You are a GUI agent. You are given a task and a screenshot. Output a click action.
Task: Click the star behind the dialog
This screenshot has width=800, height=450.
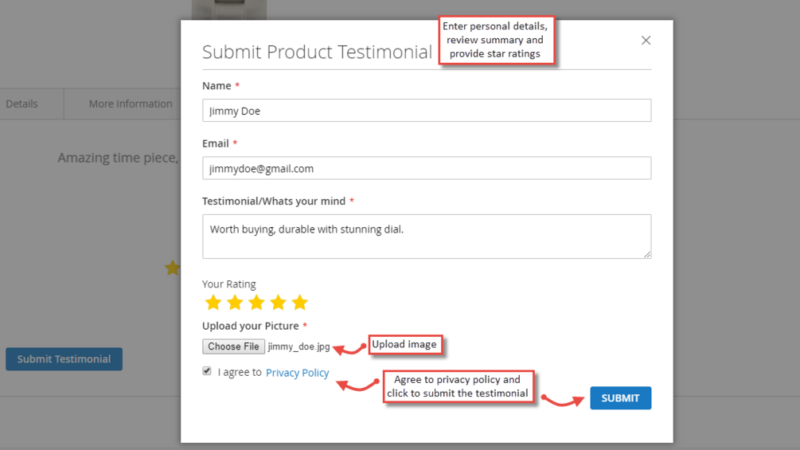pyautogui.click(x=172, y=268)
